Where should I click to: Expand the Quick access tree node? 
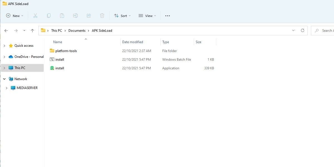point(4,46)
